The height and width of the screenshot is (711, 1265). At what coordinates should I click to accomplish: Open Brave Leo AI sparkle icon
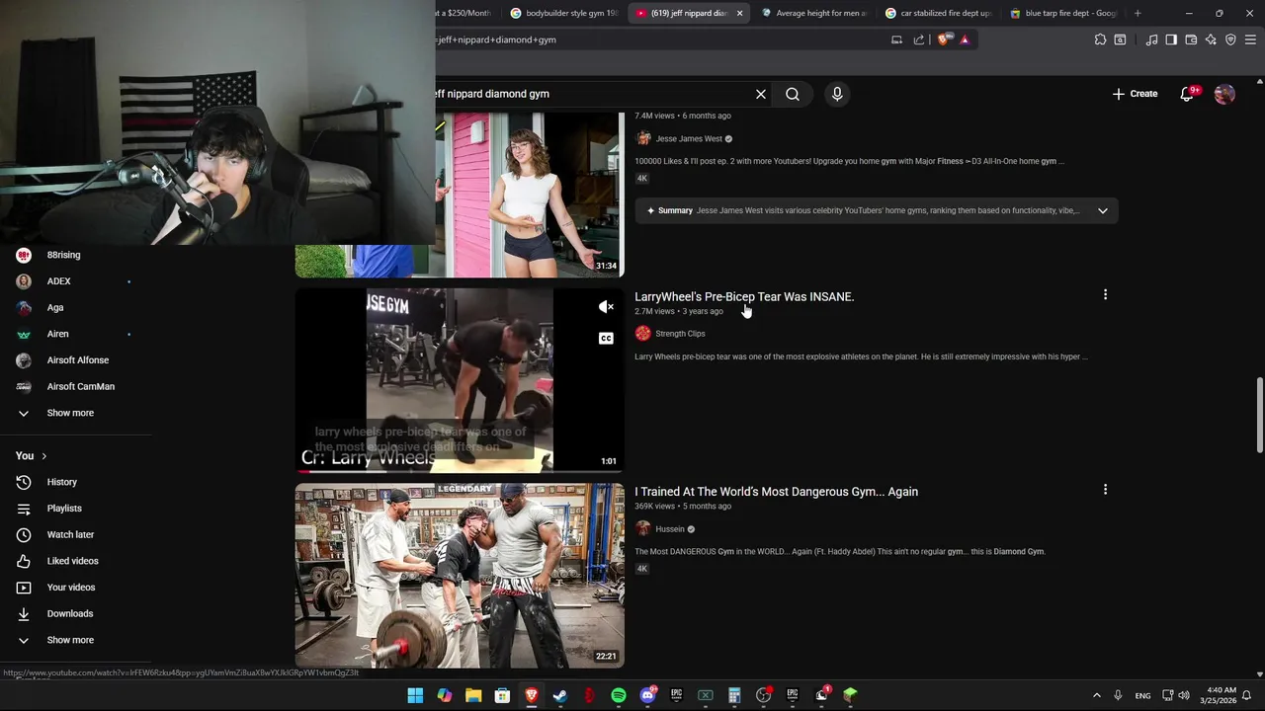(x=1211, y=39)
